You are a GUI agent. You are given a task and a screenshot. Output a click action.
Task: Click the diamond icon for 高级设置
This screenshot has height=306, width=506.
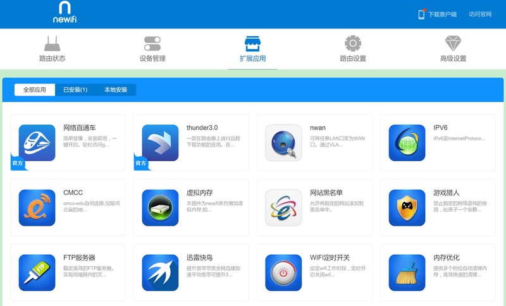[x=453, y=43]
